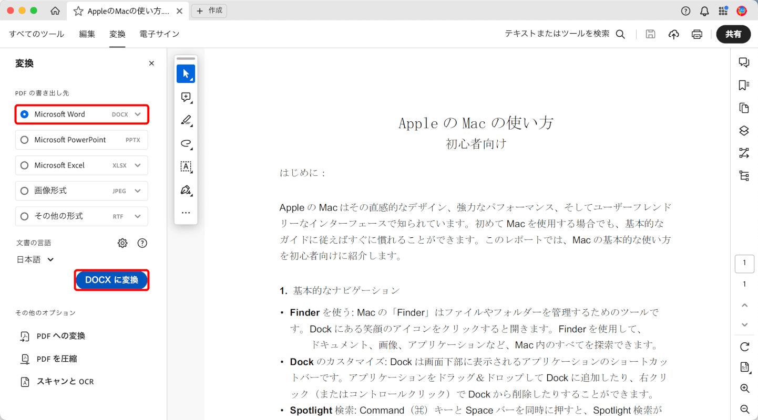This screenshot has height=420, width=758.
Task: Star the AppleのMacの使い方 document tab
Action: click(x=78, y=11)
